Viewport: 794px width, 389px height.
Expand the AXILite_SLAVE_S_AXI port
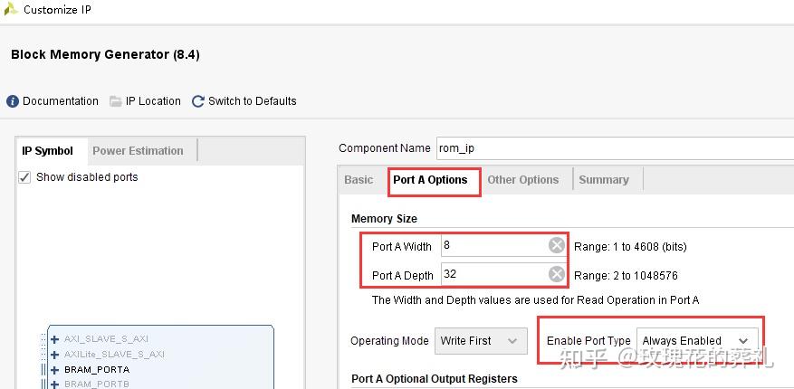pos(55,355)
